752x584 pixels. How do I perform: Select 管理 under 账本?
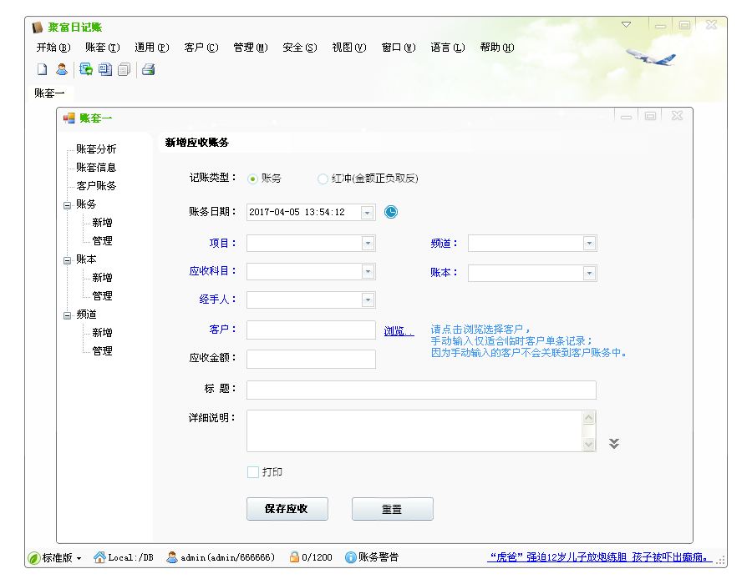(102, 296)
